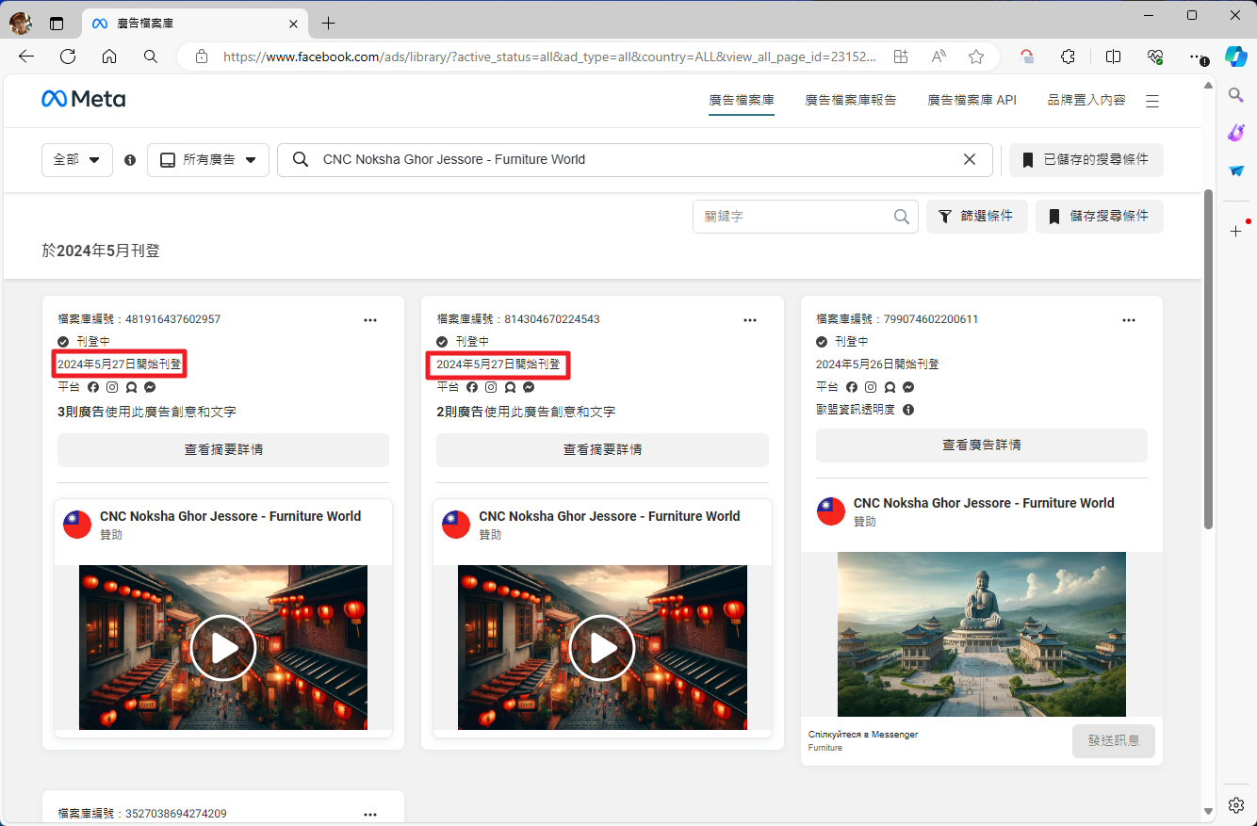1257x826 pixels.
Task: Open three-dot menu for ad 799074602200611
Action: [1129, 320]
